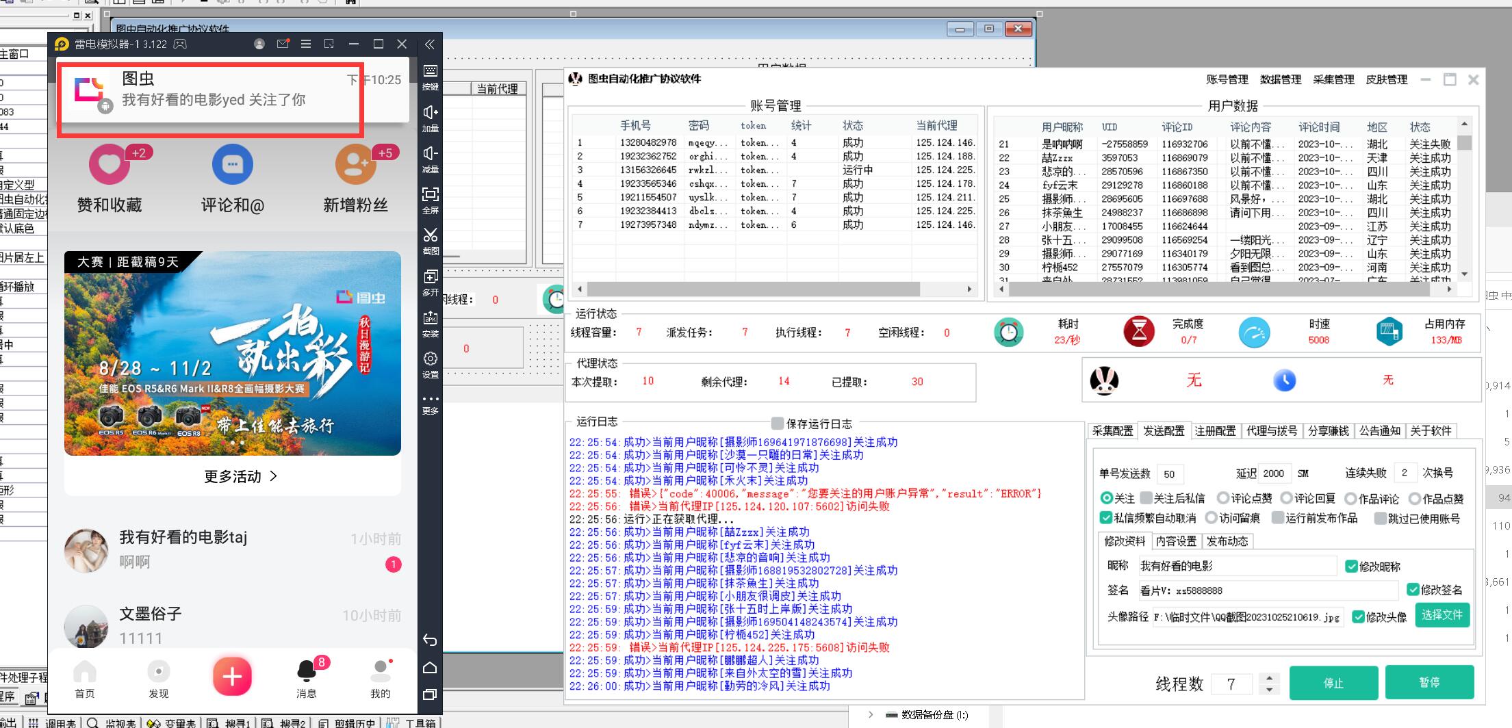Tap the 新增粉丝 new followers icon

click(x=355, y=165)
